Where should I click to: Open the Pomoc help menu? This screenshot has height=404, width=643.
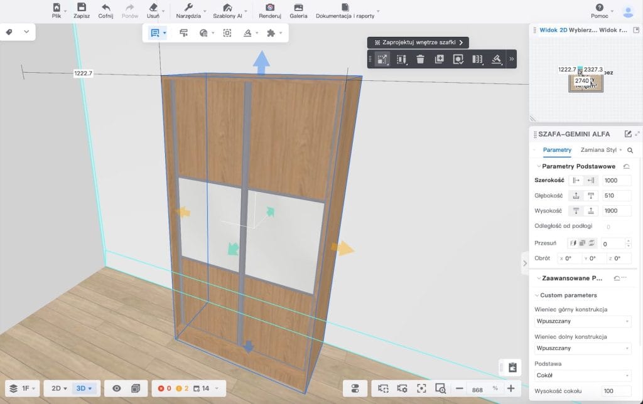coord(600,11)
